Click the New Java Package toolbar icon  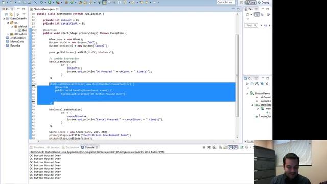point(66,2)
